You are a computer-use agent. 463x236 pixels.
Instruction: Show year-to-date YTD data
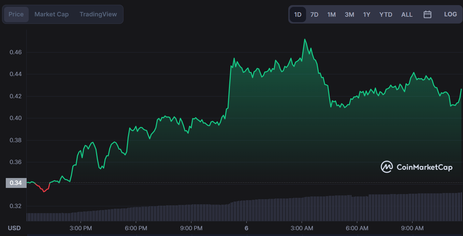386,14
